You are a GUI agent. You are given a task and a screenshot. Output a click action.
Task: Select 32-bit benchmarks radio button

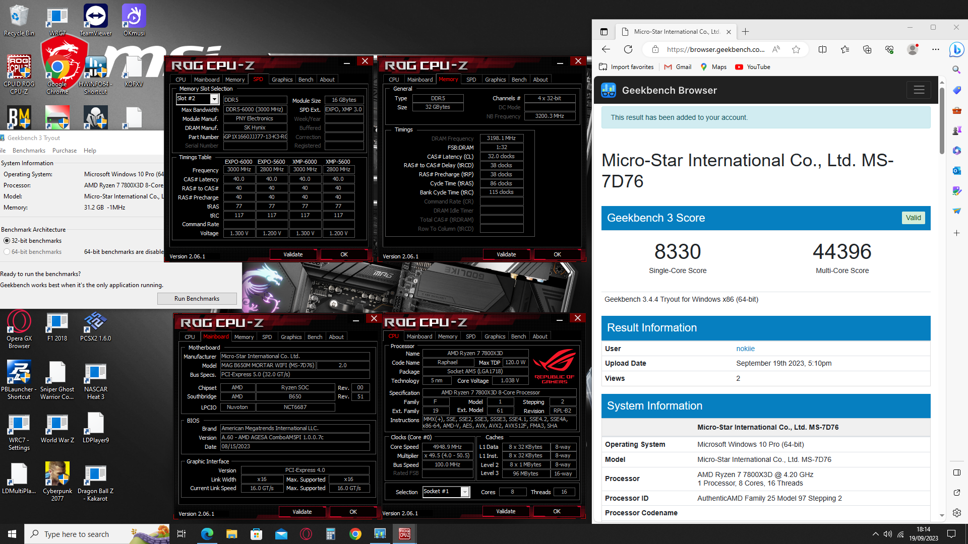click(x=7, y=241)
